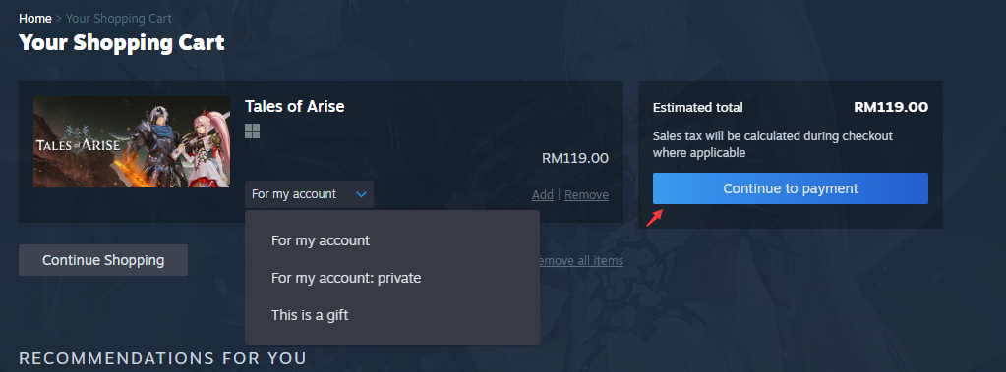Select 'For my account' from the open list

(x=321, y=240)
